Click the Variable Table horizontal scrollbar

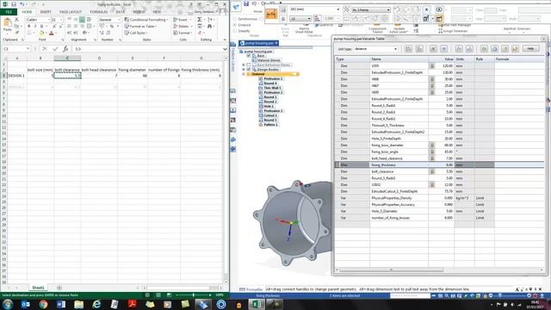(391, 270)
